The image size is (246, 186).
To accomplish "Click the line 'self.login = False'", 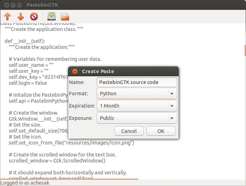I will [28, 83].
